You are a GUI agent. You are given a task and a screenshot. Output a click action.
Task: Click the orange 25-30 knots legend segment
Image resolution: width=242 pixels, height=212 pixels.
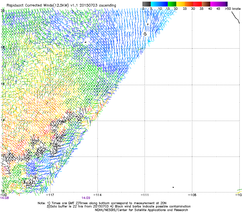pos(189,4)
